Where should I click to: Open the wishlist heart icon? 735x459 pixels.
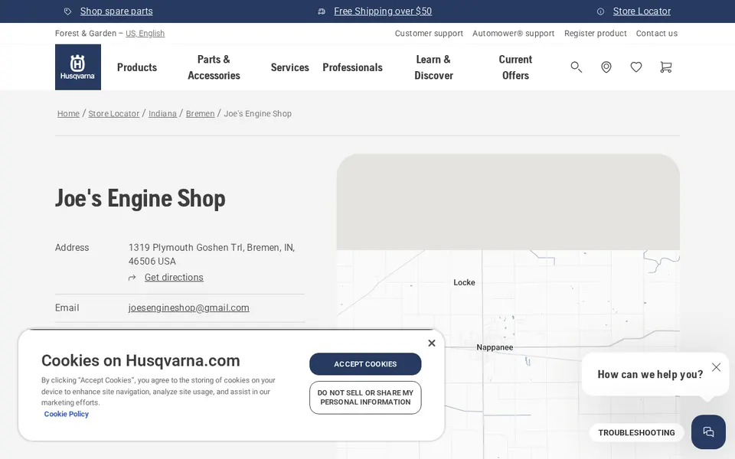point(636,67)
